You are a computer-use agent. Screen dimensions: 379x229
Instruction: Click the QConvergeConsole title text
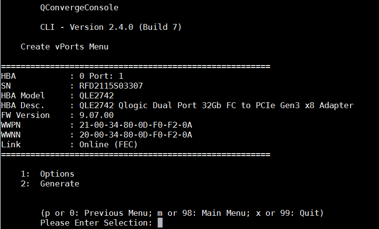[x=79, y=8]
